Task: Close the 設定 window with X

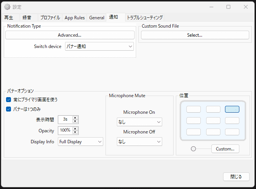Action: (x=246, y=7)
